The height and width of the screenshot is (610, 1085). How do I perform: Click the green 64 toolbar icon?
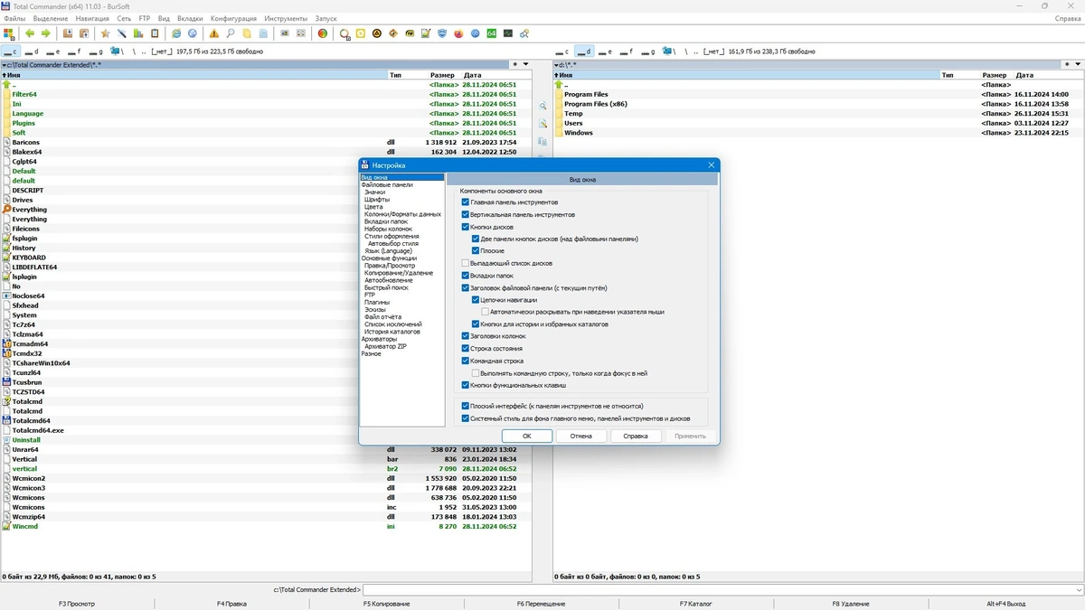491,33
